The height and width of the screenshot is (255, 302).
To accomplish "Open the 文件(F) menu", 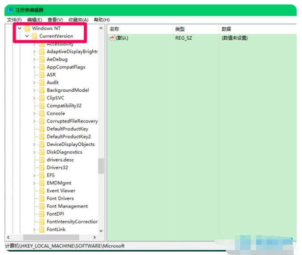I will pyautogui.click(x=14, y=20).
